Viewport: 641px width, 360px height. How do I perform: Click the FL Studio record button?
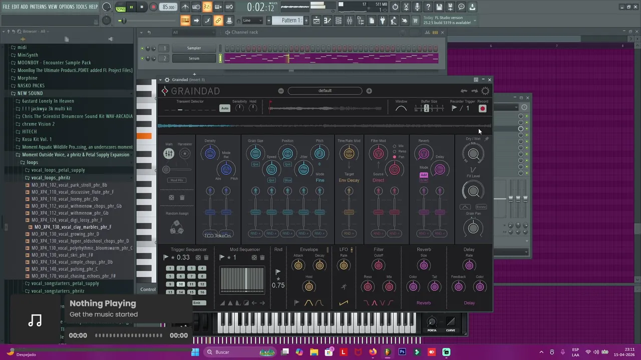(153, 7)
